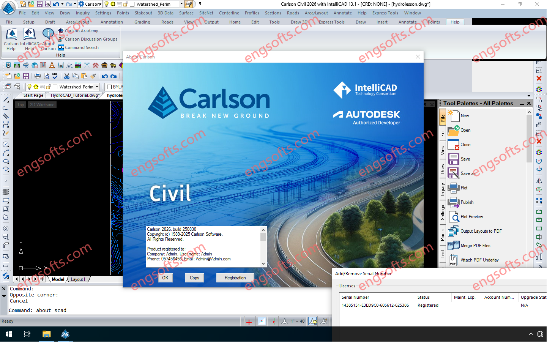Click Publish printer icon in Tool Palettes

[x=454, y=202]
